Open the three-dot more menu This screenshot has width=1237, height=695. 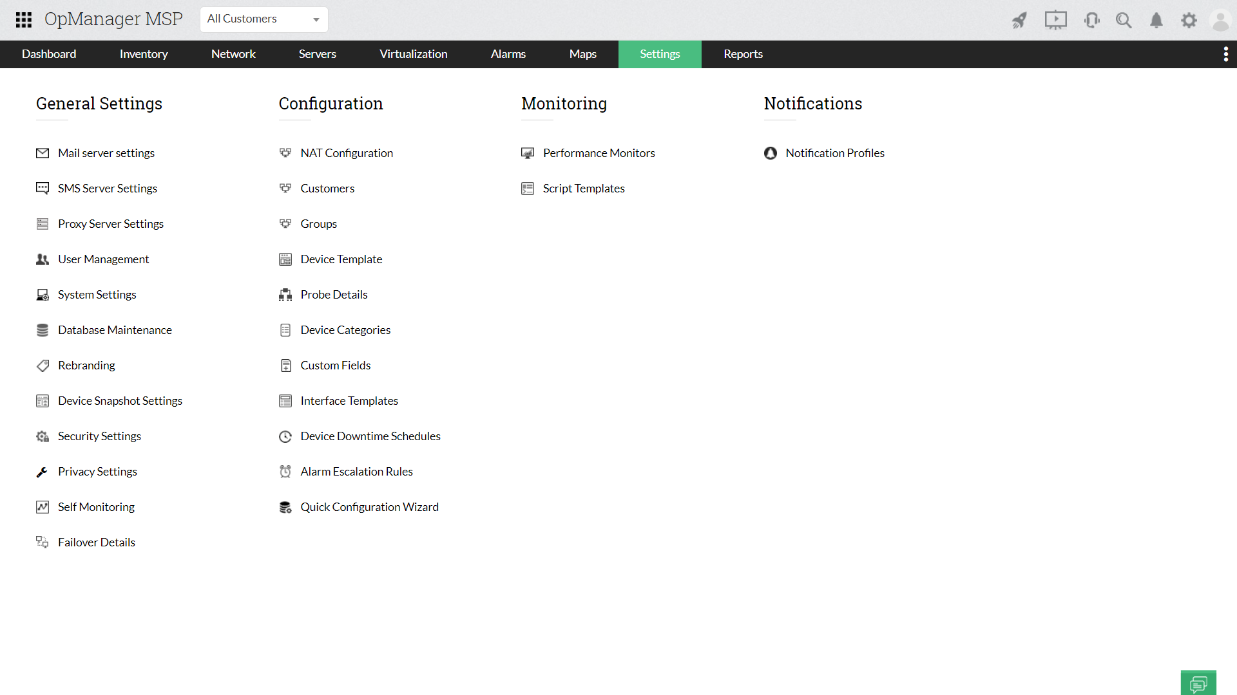tap(1225, 54)
